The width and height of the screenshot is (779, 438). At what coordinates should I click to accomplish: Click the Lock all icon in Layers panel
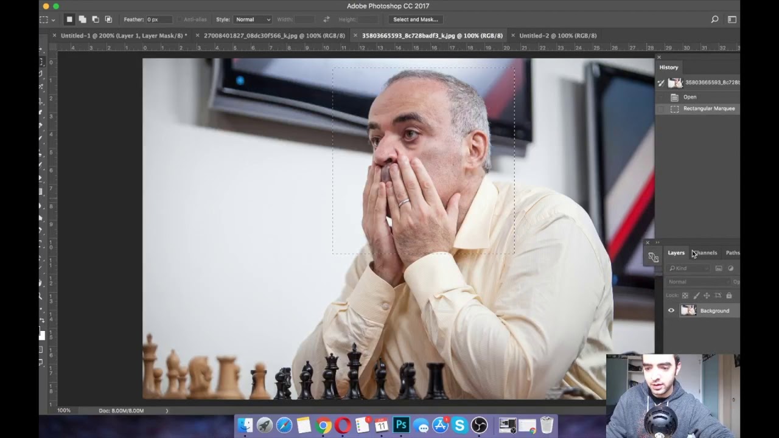[729, 296]
